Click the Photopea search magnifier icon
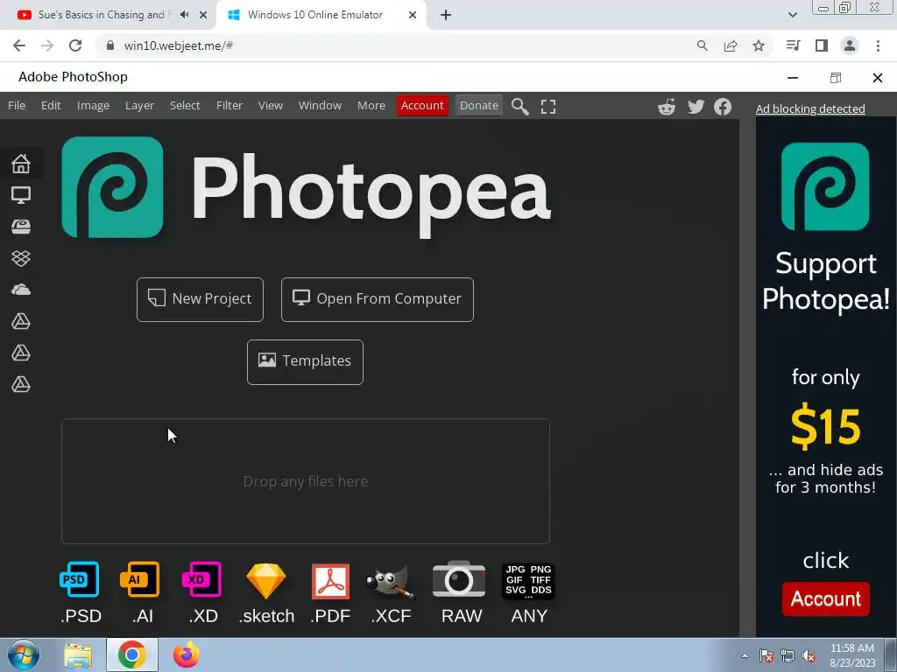 [520, 106]
